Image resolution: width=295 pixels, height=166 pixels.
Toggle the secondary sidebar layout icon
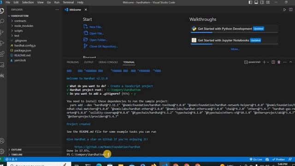pos(262,2)
